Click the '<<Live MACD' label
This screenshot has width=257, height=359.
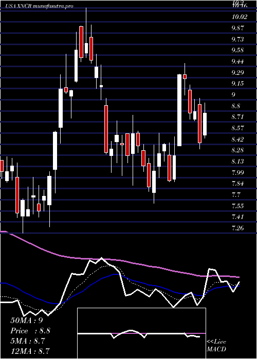216,345
